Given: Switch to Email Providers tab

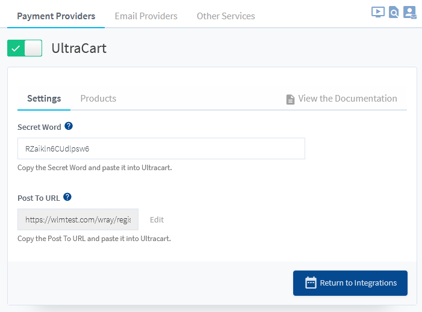Looking at the screenshot, I should tap(146, 16).
